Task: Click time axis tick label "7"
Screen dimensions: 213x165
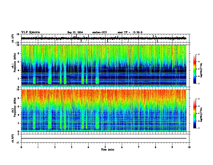Action: pyautogui.click(x=139, y=147)
